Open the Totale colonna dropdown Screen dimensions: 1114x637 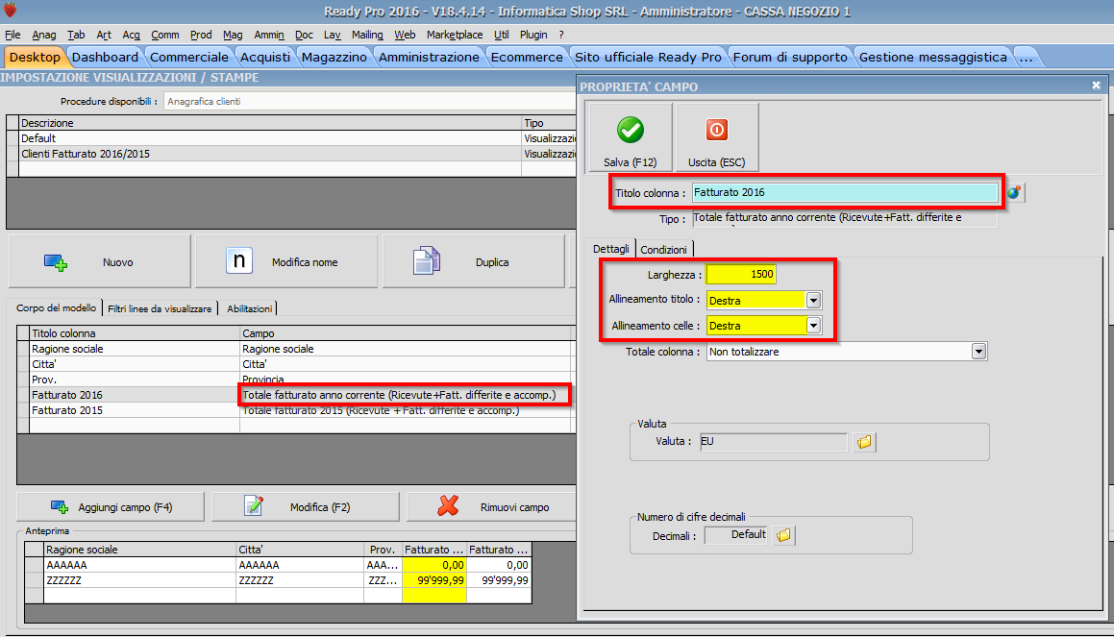click(979, 352)
